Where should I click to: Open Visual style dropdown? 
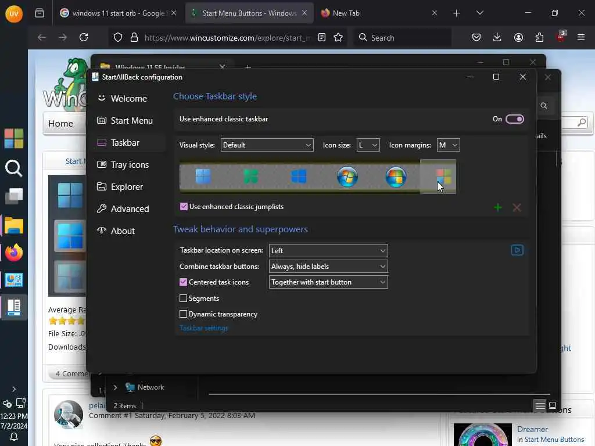click(267, 145)
